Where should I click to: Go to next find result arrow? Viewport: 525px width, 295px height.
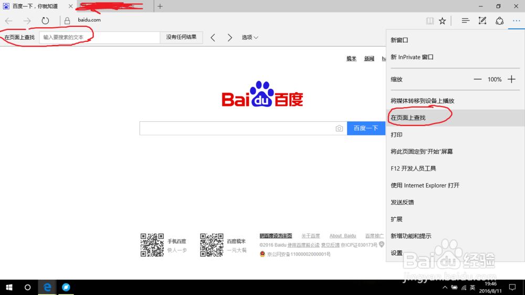[x=230, y=37]
